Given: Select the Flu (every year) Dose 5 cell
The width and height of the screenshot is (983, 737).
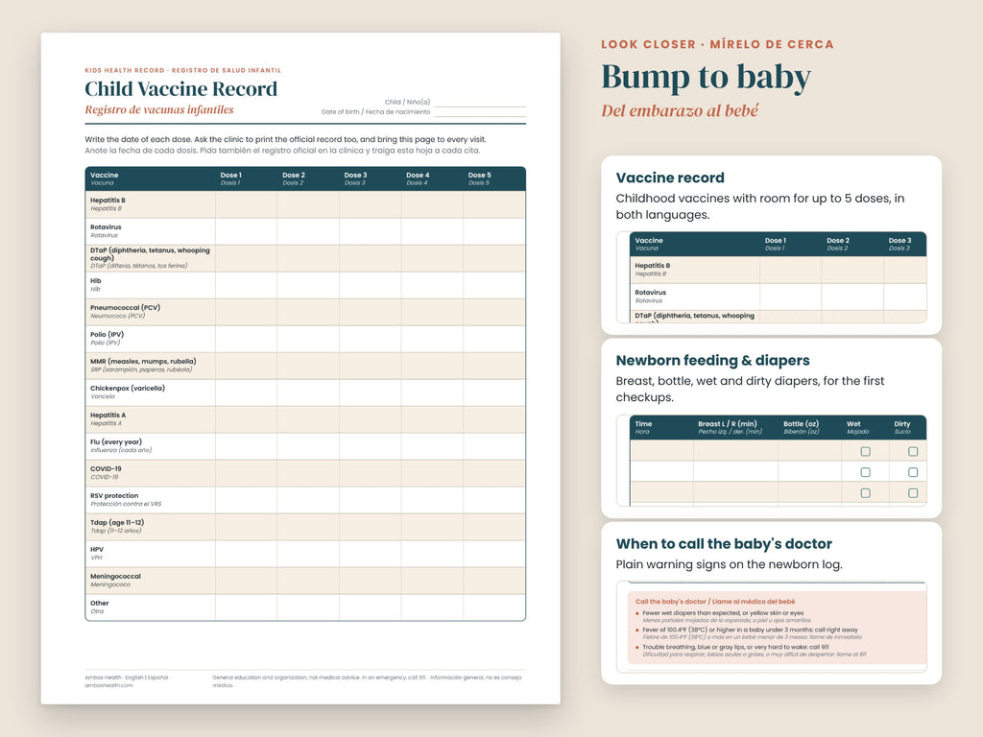Looking at the screenshot, I should coord(494,446).
